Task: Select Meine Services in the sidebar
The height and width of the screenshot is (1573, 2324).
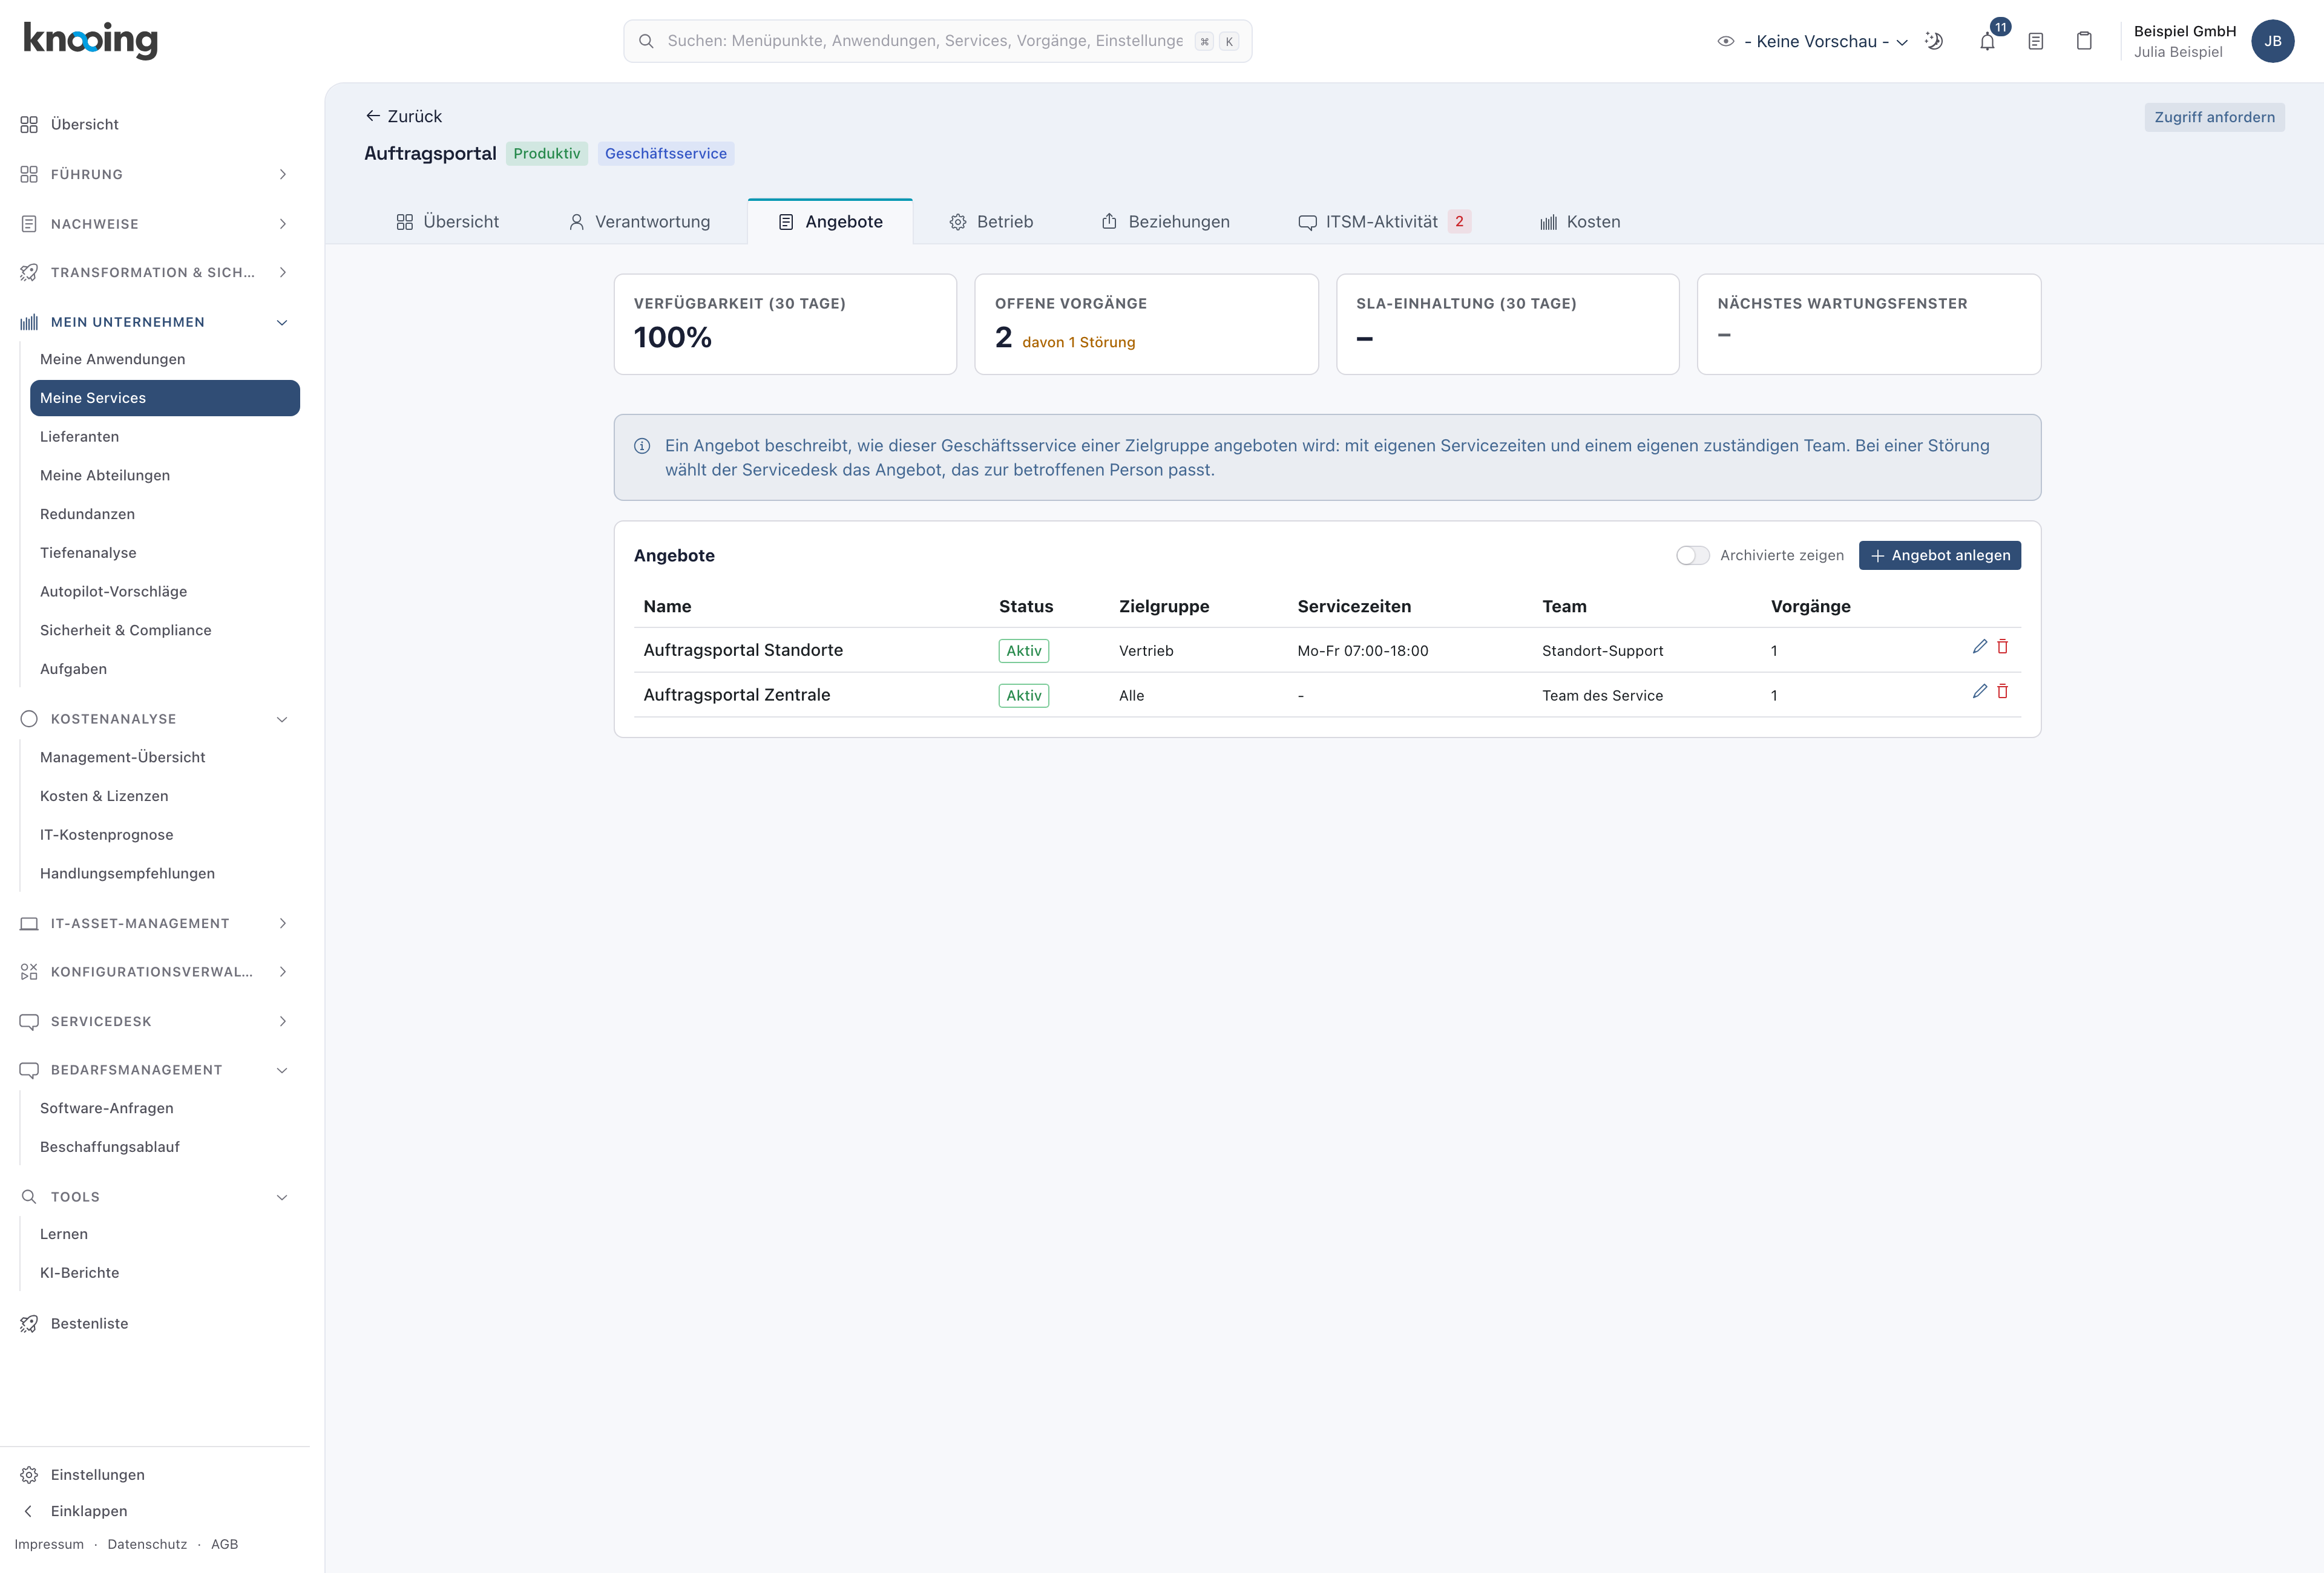Action: (x=165, y=397)
